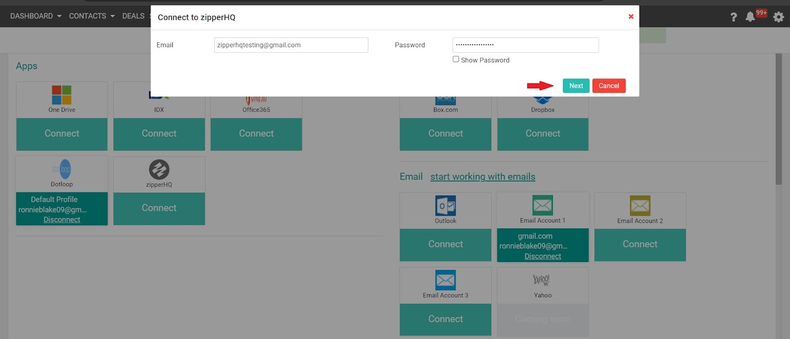
Task: Expand the Contacts dropdown menu
Action: (91, 16)
